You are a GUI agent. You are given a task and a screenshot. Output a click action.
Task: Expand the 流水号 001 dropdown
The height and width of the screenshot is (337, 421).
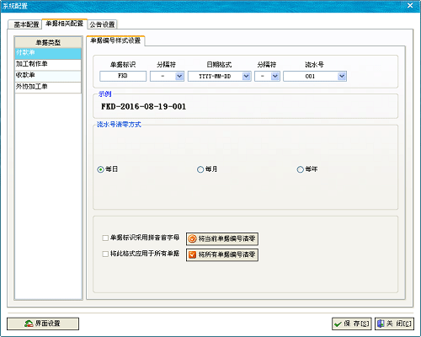[x=342, y=76]
